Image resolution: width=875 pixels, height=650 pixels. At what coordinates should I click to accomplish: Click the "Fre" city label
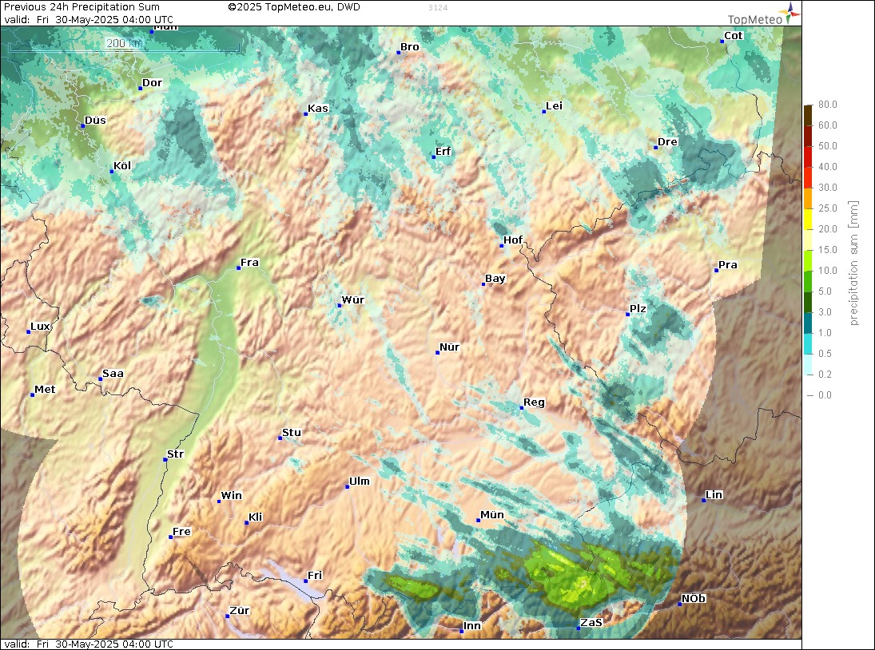point(181,532)
